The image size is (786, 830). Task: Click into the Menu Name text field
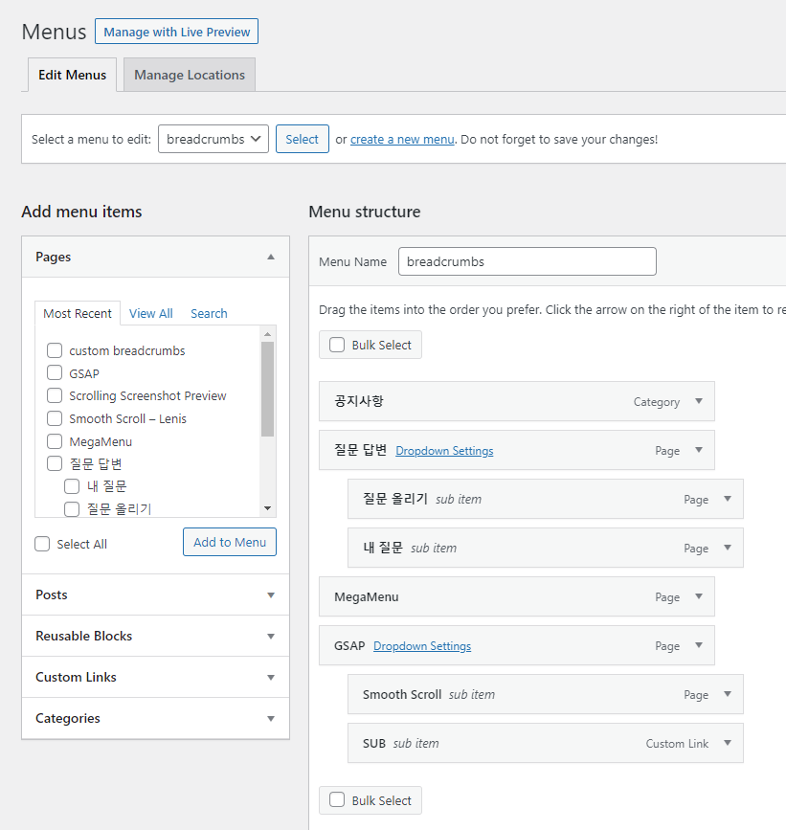(527, 261)
